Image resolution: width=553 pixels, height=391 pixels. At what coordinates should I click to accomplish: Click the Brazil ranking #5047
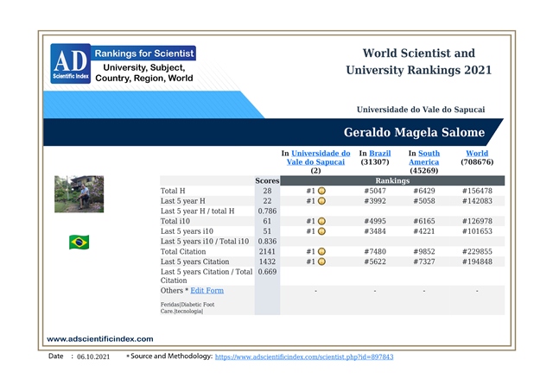pyautogui.click(x=375, y=191)
